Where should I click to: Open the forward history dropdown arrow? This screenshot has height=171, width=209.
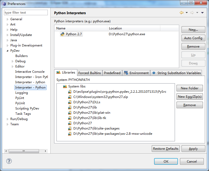pyautogui.click(x=197, y=13)
